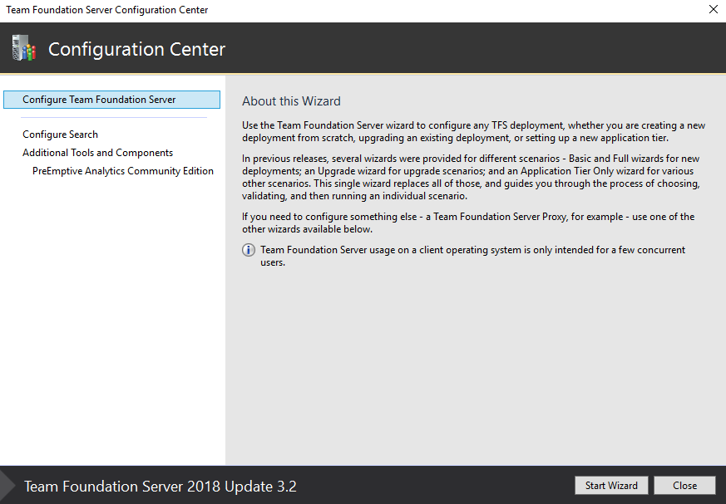Click the empty area of the left navigation pane
The height and width of the screenshot is (504, 726).
[x=112, y=332]
